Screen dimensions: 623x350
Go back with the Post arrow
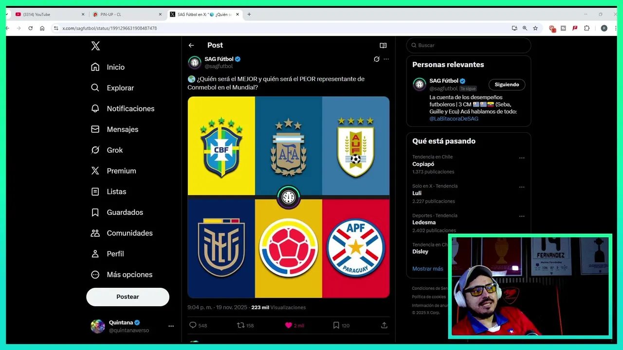pos(191,45)
